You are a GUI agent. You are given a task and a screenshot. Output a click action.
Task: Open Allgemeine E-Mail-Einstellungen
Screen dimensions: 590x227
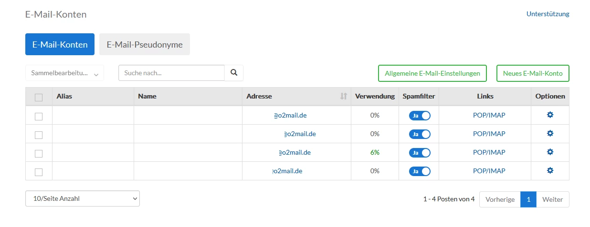click(432, 73)
